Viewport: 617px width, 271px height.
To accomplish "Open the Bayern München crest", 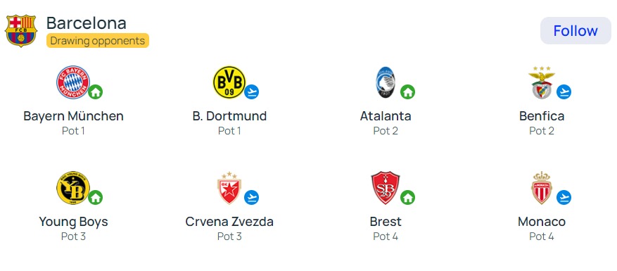I will click(x=72, y=82).
